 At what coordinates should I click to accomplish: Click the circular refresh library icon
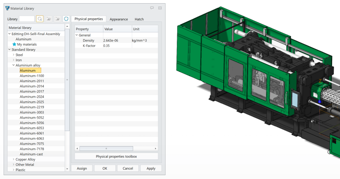(x=66, y=19)
